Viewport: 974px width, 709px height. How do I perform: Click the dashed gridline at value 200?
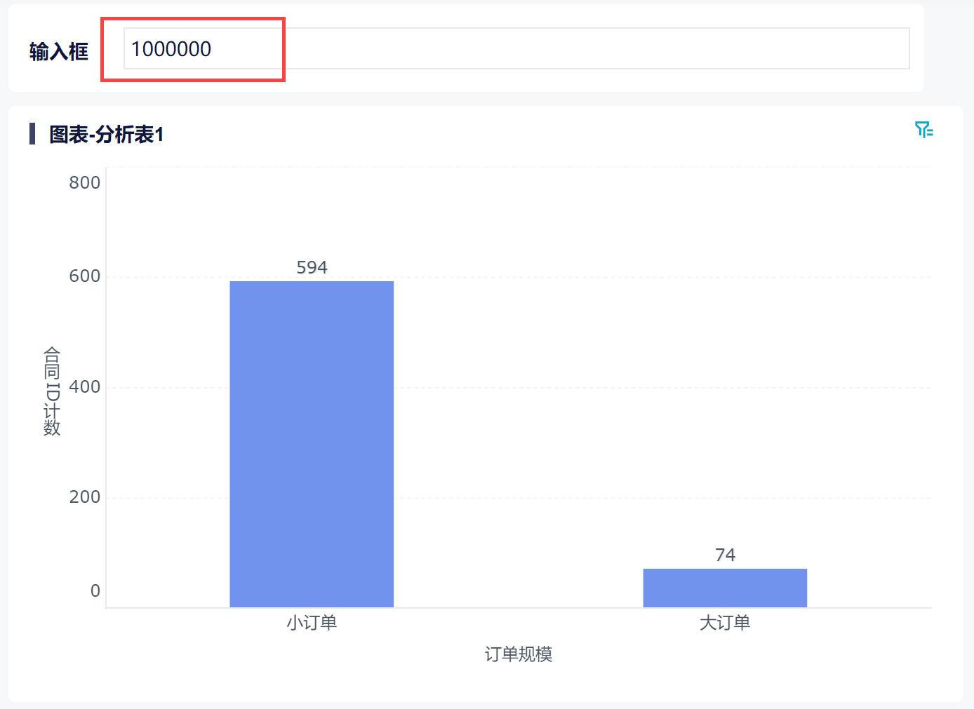pos(519,498)
